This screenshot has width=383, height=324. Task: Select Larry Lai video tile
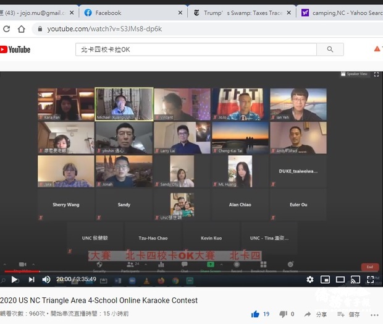pyautogui.click(x=182, y=138)
